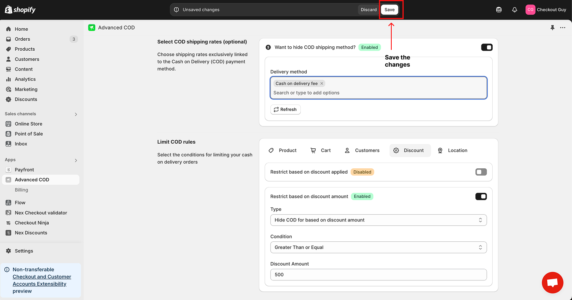Disable the hide COD shipping method toggle
The height and width of the screenshot is (300, 572).
coord(487,47)
